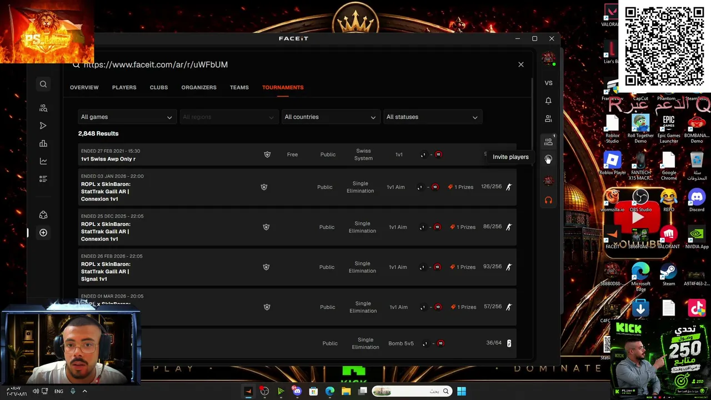Open Steam desktop shortcut
This screenshot has height=400, width=711.
[669, 274]
